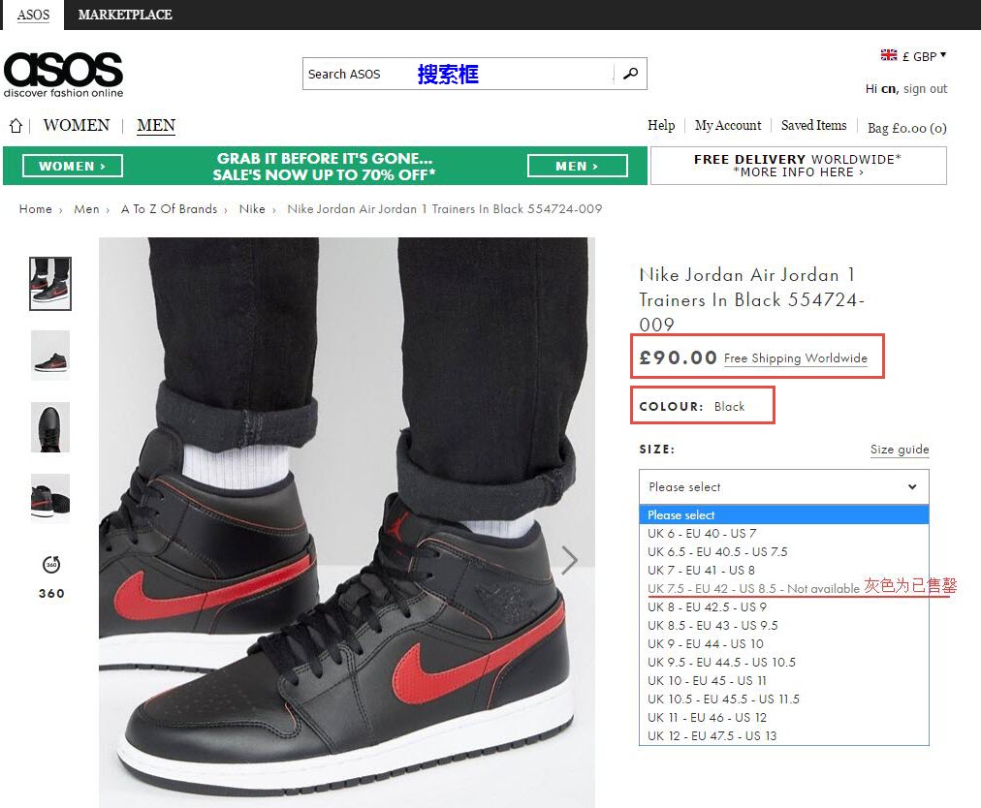Select the second shoe side-view thumbnail
Viewport: 981px width, 808px height.
pos(50,356)
